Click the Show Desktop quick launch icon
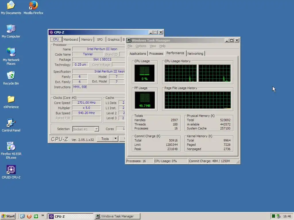This screenshot has height=220, width=294. coord(22,216)
